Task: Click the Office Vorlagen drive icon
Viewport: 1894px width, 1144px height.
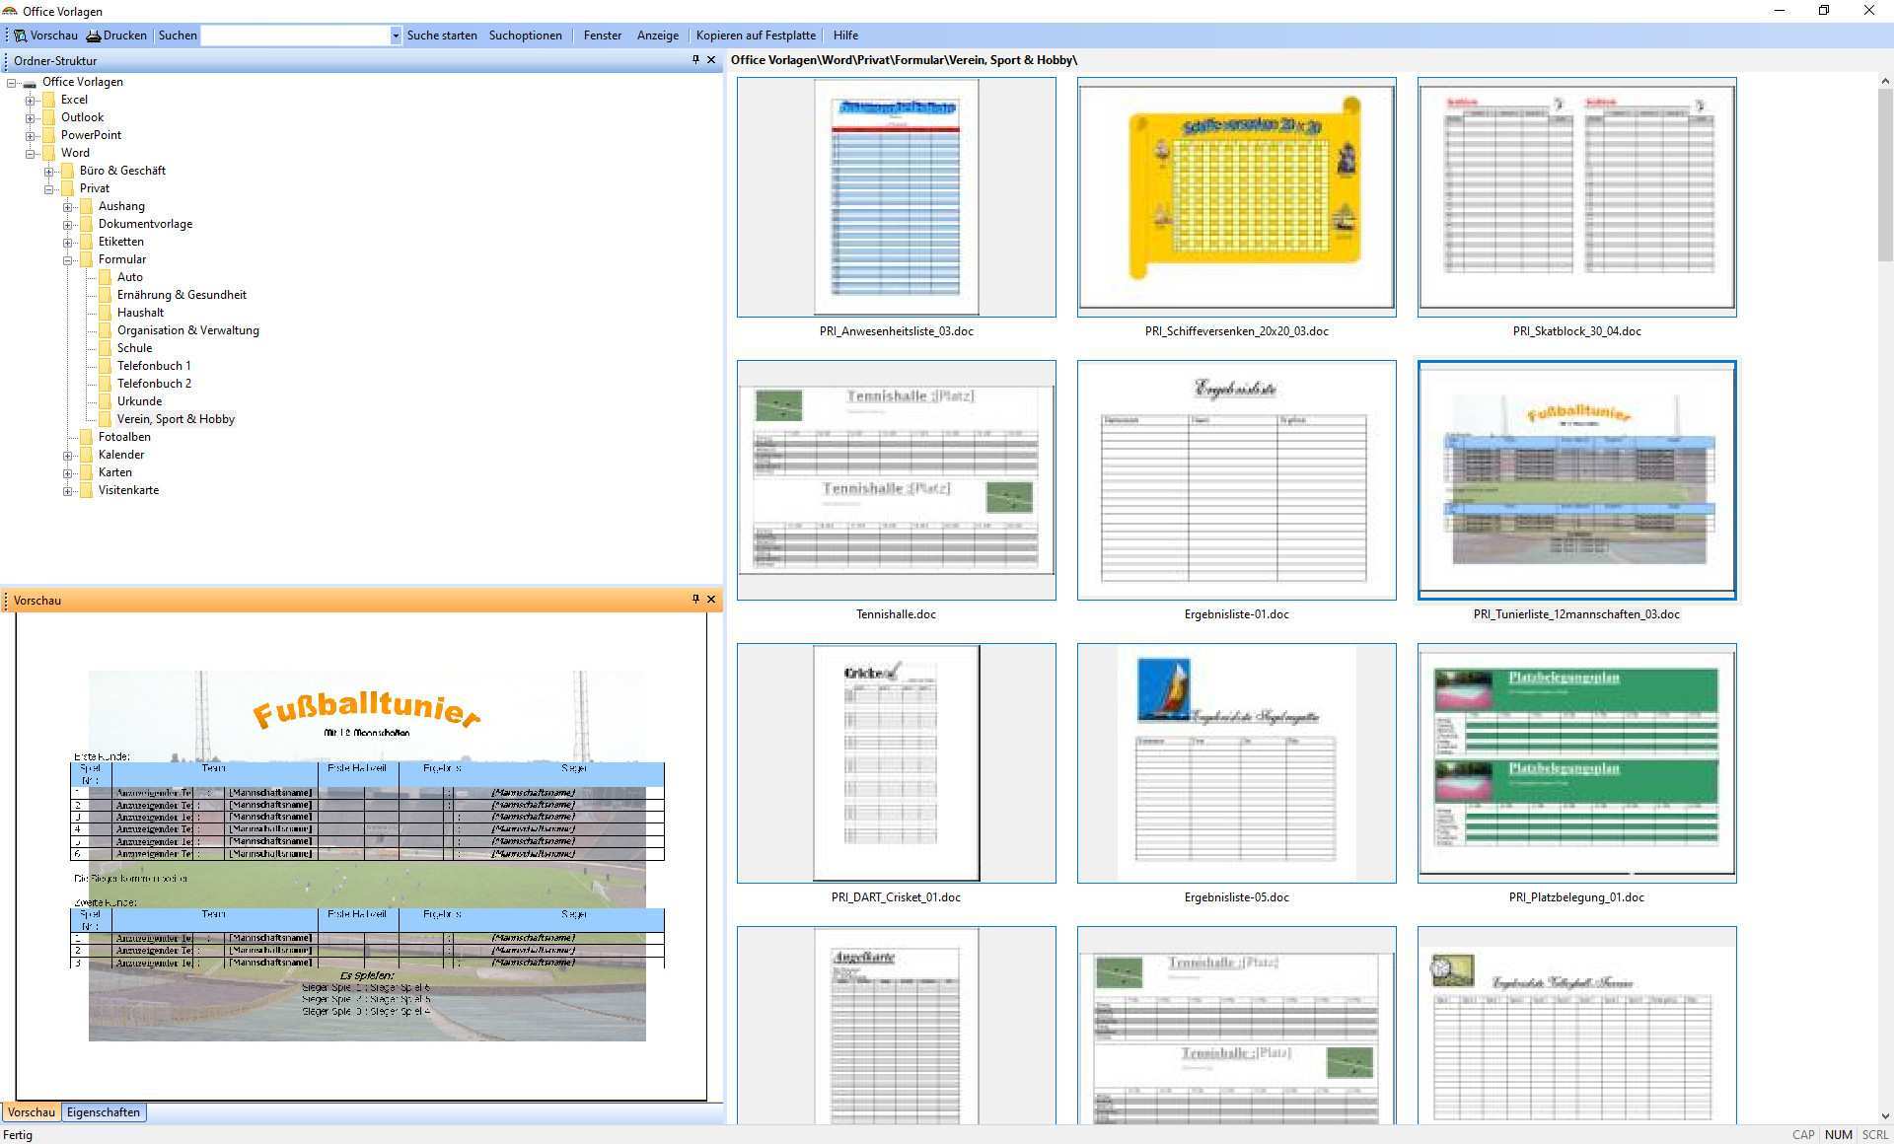Action: 30,83
